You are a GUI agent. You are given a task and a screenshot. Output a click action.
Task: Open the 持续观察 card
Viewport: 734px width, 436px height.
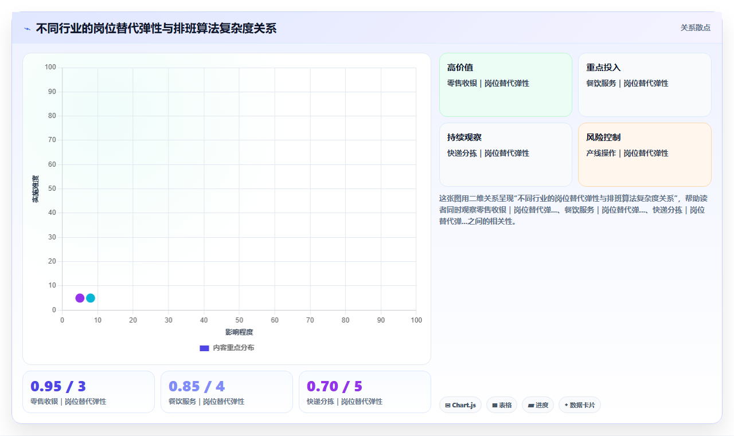coord(506,155)
